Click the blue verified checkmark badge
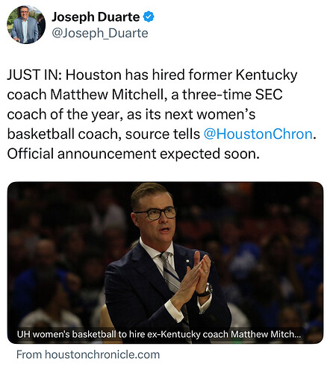 [x=149, y=17]
